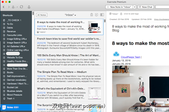Click the note title 8 ways to make
Viewport: 169px width, 112px height.
(x=140, y=28)
